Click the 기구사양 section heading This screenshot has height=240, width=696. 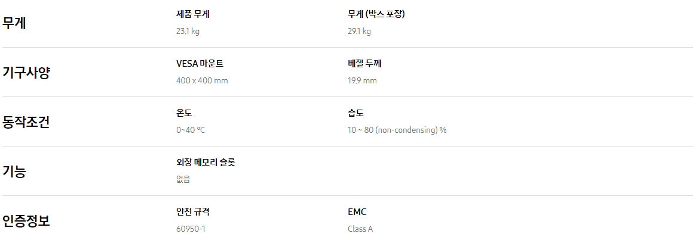26,73
